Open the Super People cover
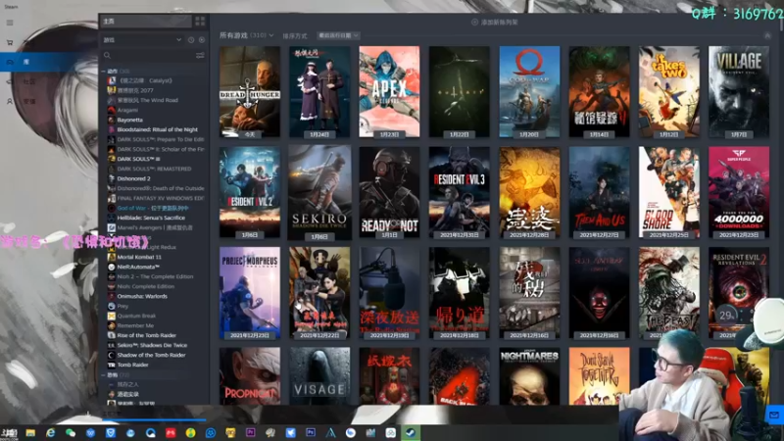The height and width of the screenshot is (441, 784). 739,192
